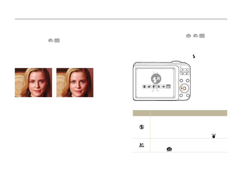This screenshot has height=183, width=242.
Task: Click the Scene mode icon beside Smart Auto
Action: (202, 36)
